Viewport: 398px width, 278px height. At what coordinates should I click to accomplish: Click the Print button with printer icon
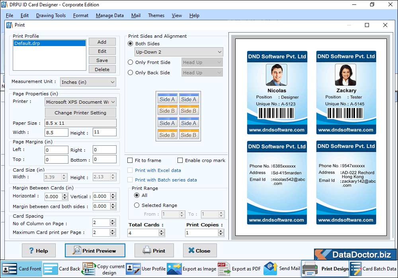click(x=154, y=251)
